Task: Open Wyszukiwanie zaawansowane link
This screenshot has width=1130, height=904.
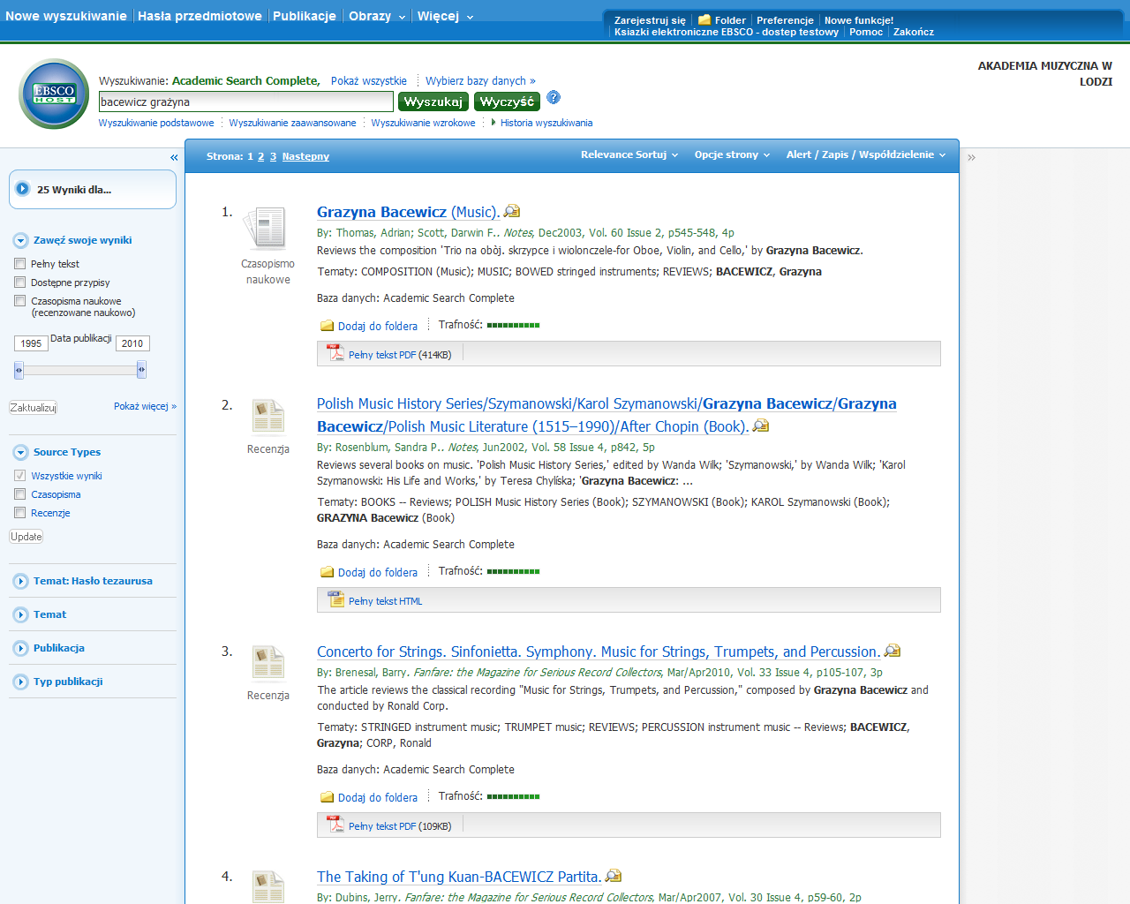Action: 292,123
